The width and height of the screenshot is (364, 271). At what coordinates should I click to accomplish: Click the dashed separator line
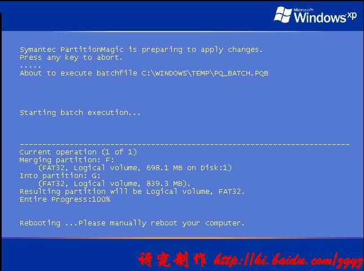[x=185, y=145]
